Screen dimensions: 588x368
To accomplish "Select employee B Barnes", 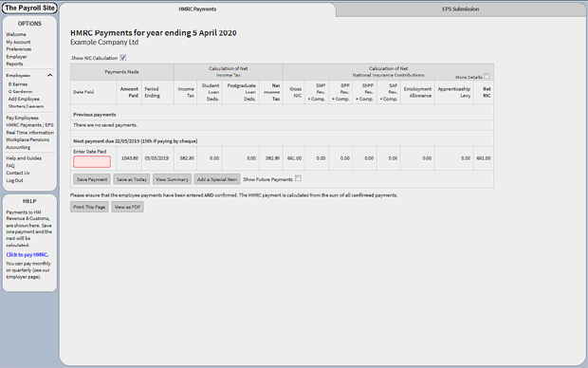I will pyautogui.click(x=18, y=84).
